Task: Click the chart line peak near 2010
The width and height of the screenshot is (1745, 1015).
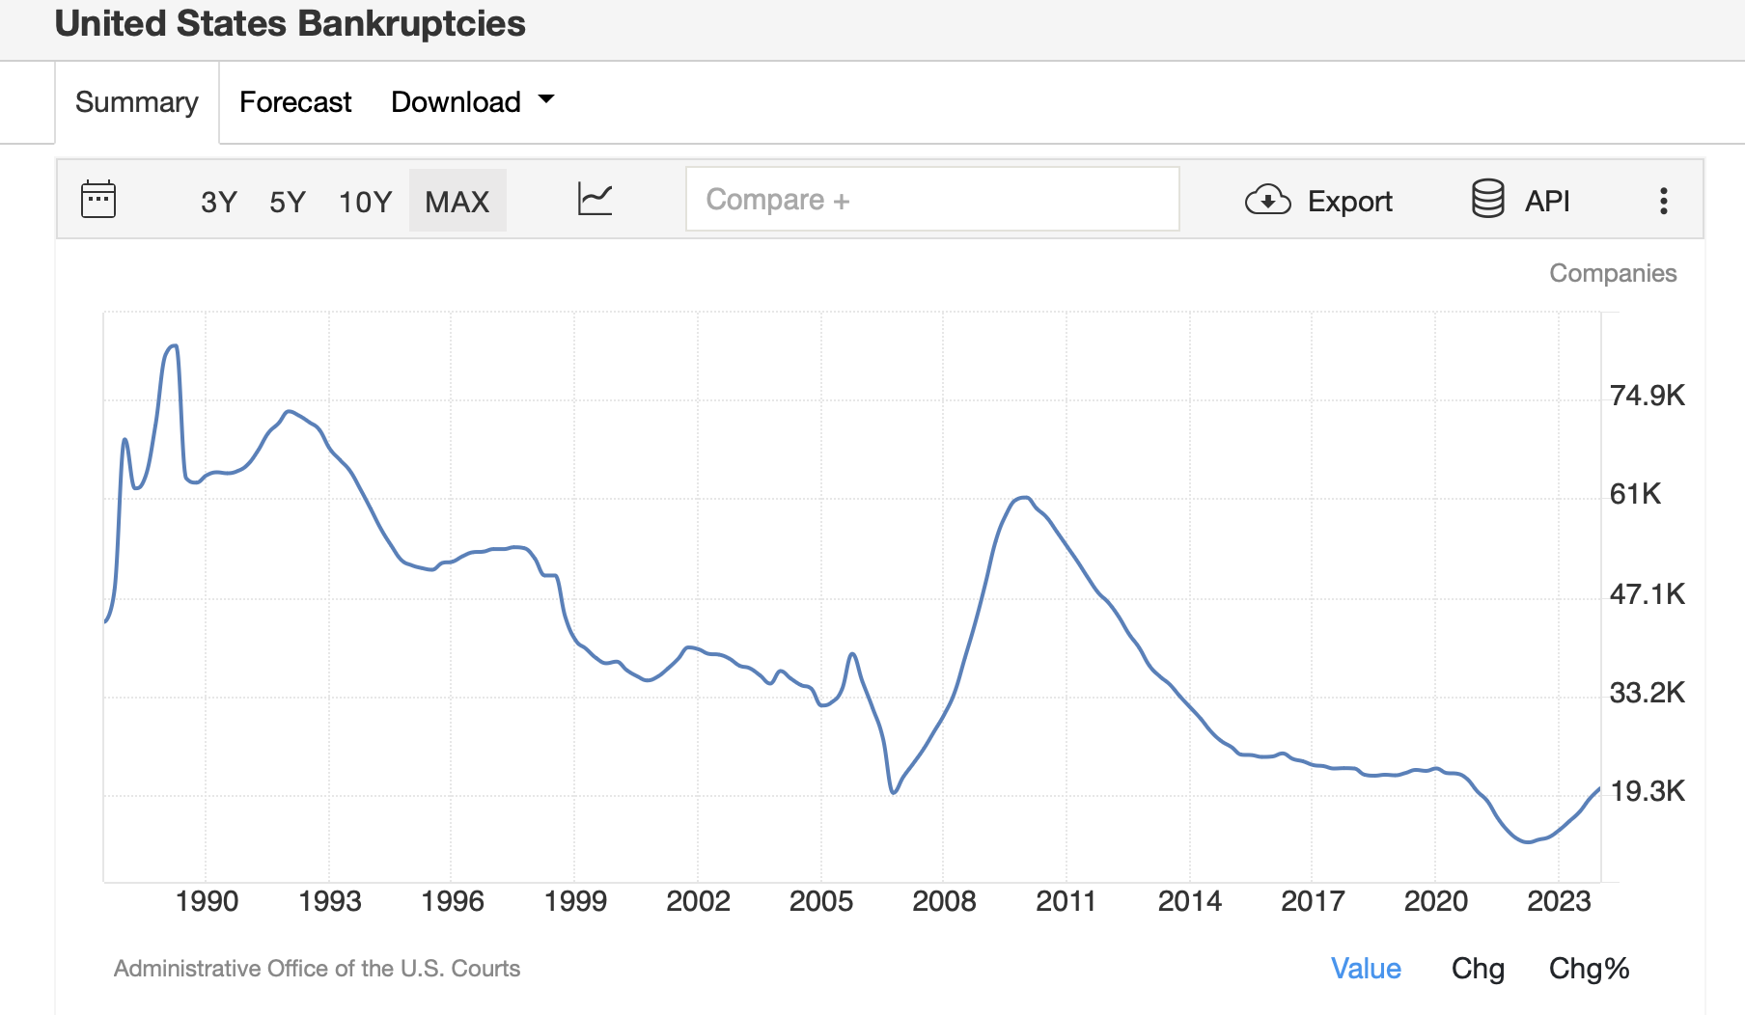Action: pos(1024,498)
